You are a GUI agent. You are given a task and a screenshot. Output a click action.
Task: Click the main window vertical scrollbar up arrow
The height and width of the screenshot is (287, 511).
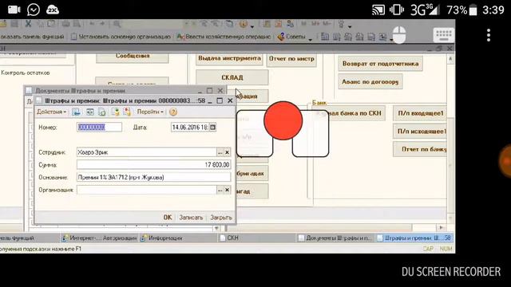point(450,59)
